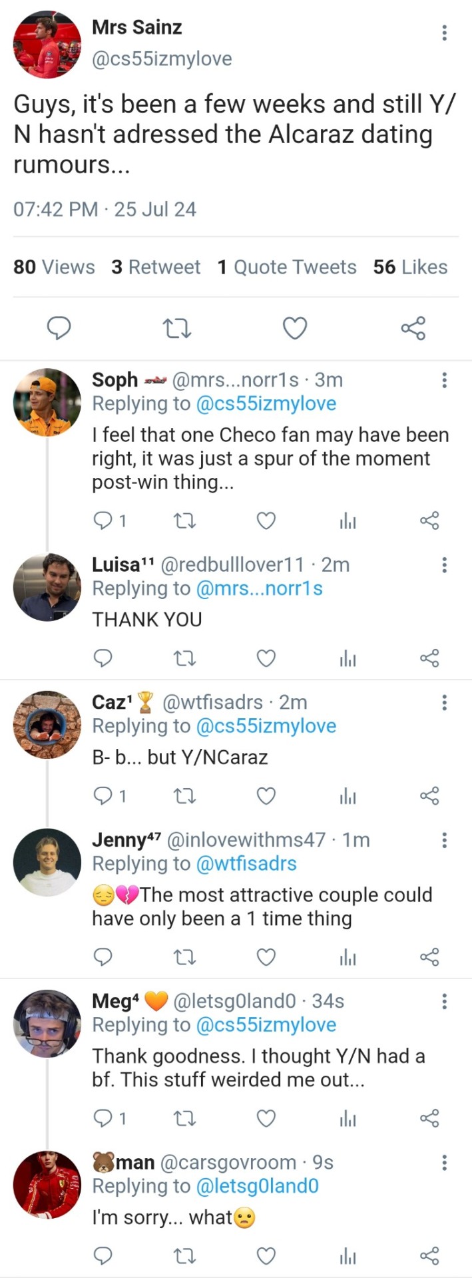View analytics on Luisa's THANK YOU reply
Viewport: 472px width, 1278px height.
pyautogui.click(x=348, y=658)
